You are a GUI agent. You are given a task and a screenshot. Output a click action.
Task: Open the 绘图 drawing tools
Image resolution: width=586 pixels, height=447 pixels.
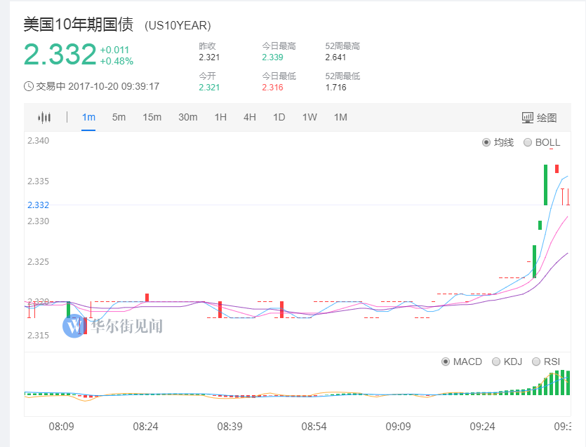[539, 117]
